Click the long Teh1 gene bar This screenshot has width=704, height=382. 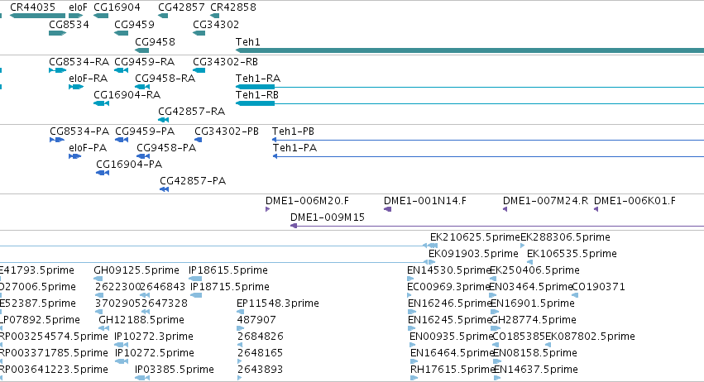point(470,50)
